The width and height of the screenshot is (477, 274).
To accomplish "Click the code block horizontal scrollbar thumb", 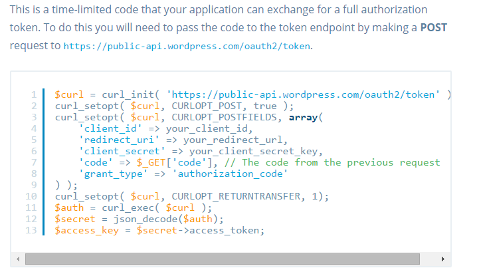I will 223,259.
